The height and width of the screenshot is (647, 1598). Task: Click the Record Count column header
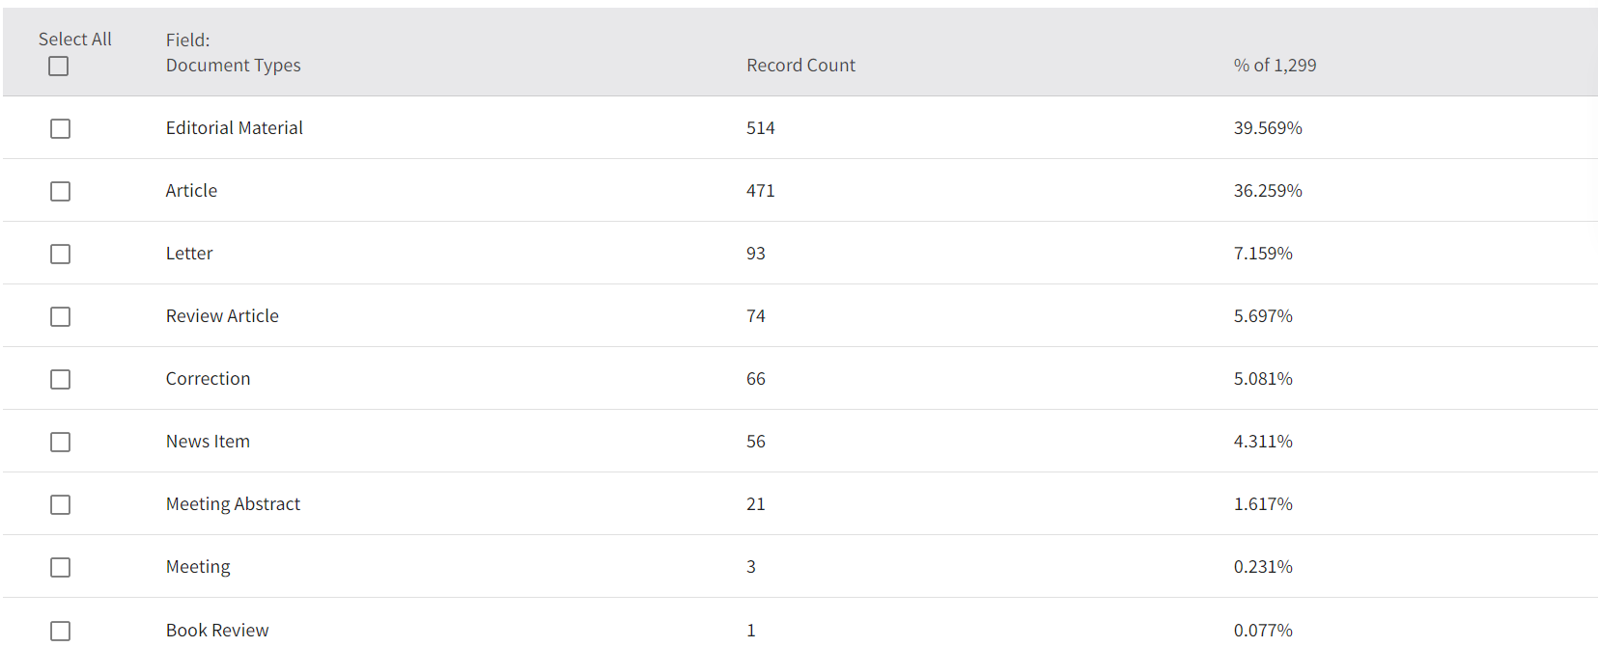800,66
